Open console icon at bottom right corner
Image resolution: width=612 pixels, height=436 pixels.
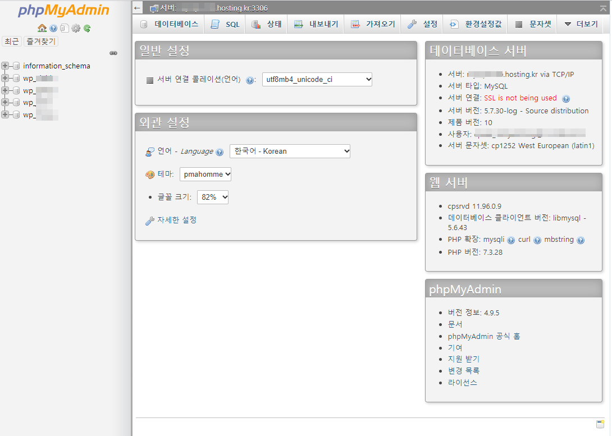click(600, 424)
